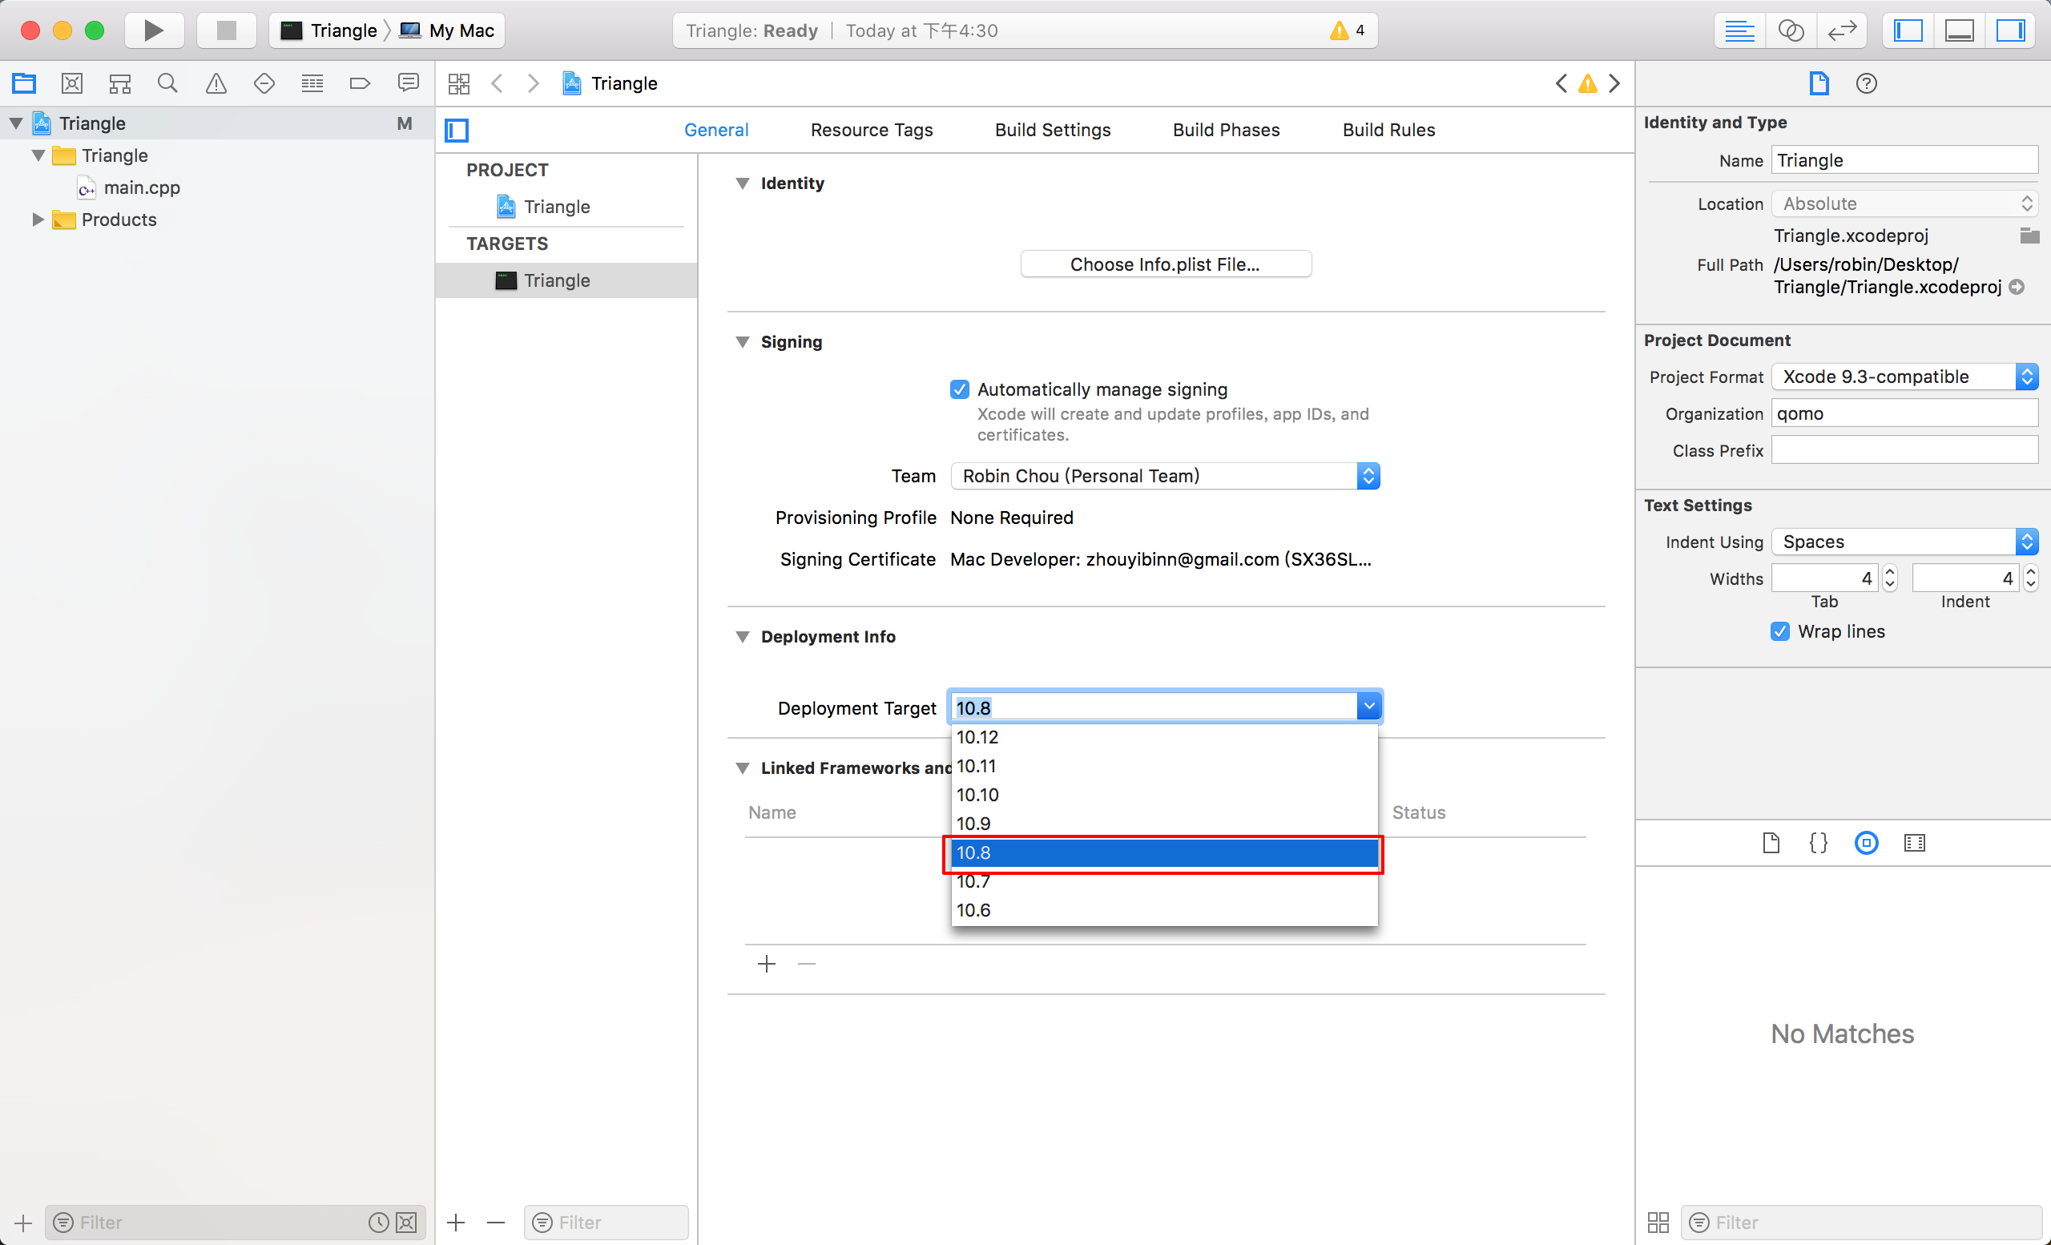Show only recently modified files filter
The height and width of the screenshot is (1245, 2051).
click(x=379, y=1223)
